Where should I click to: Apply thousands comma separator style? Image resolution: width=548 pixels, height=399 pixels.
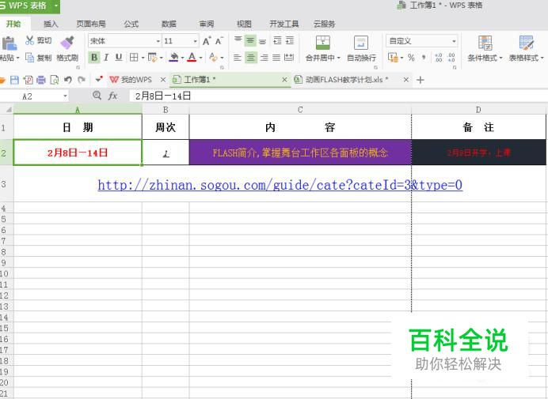coord(424,58)
